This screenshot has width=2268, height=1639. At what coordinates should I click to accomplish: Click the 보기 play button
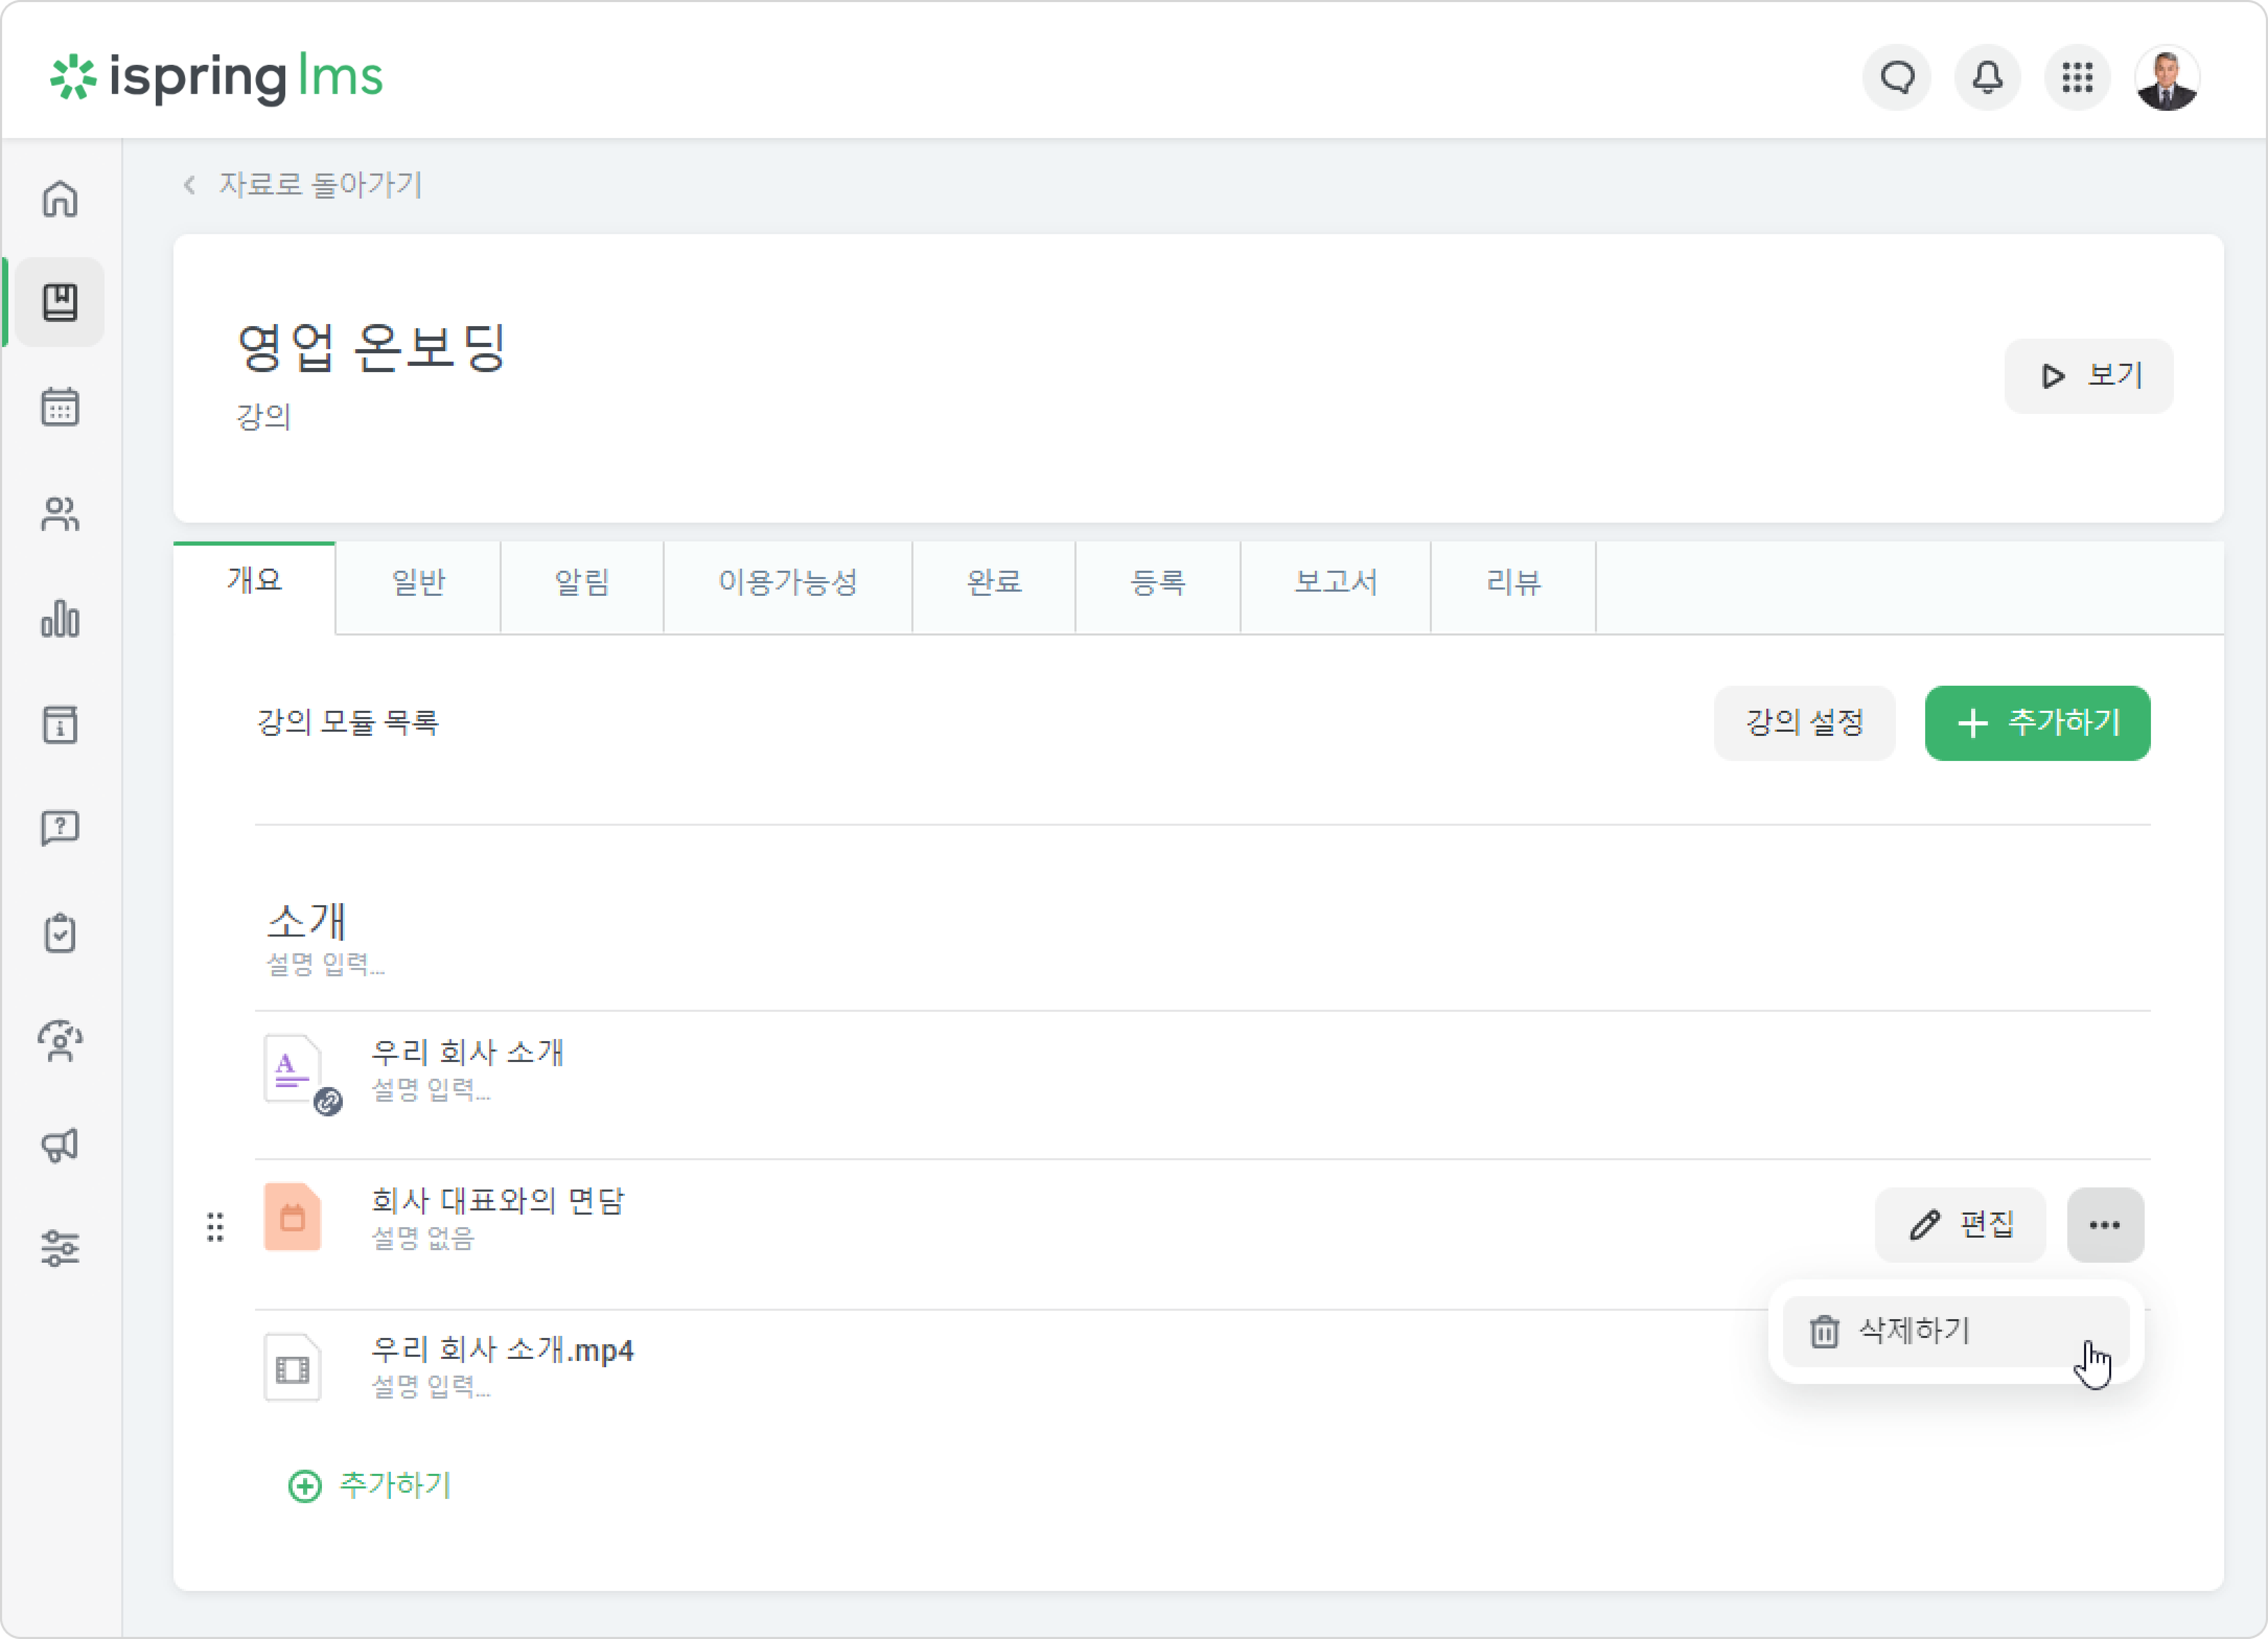[2088, 376]
